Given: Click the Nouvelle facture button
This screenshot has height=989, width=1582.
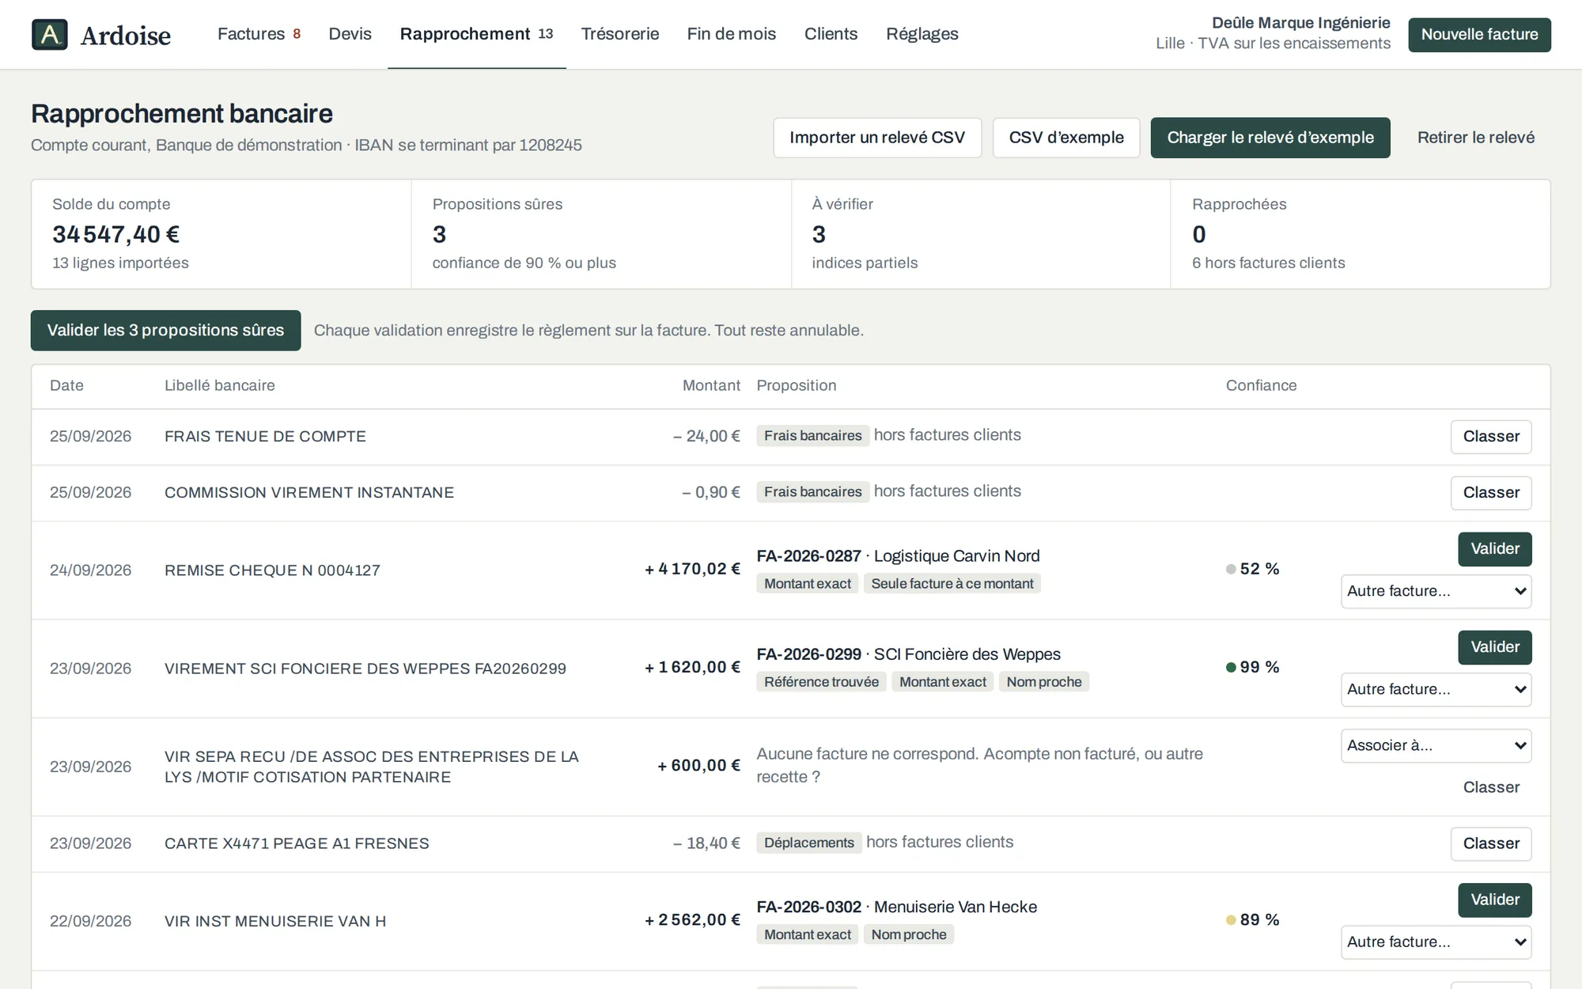Looking at the screenshot, I should coord(1479,35).
